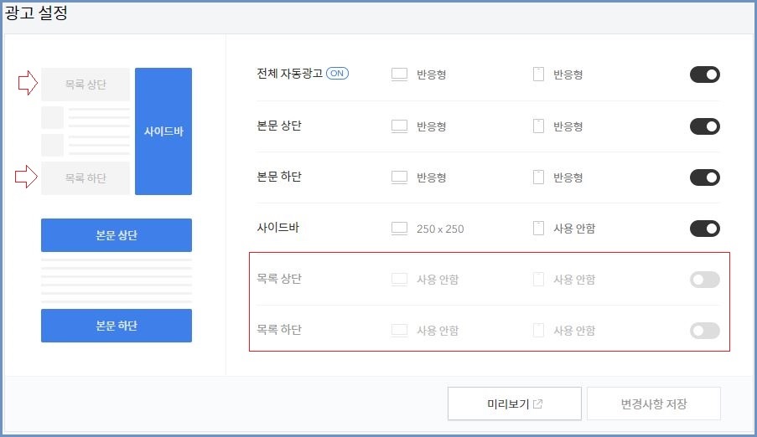
Task: Click mobile phone icon in 목록 하단 row
Action: click(538, 331)
